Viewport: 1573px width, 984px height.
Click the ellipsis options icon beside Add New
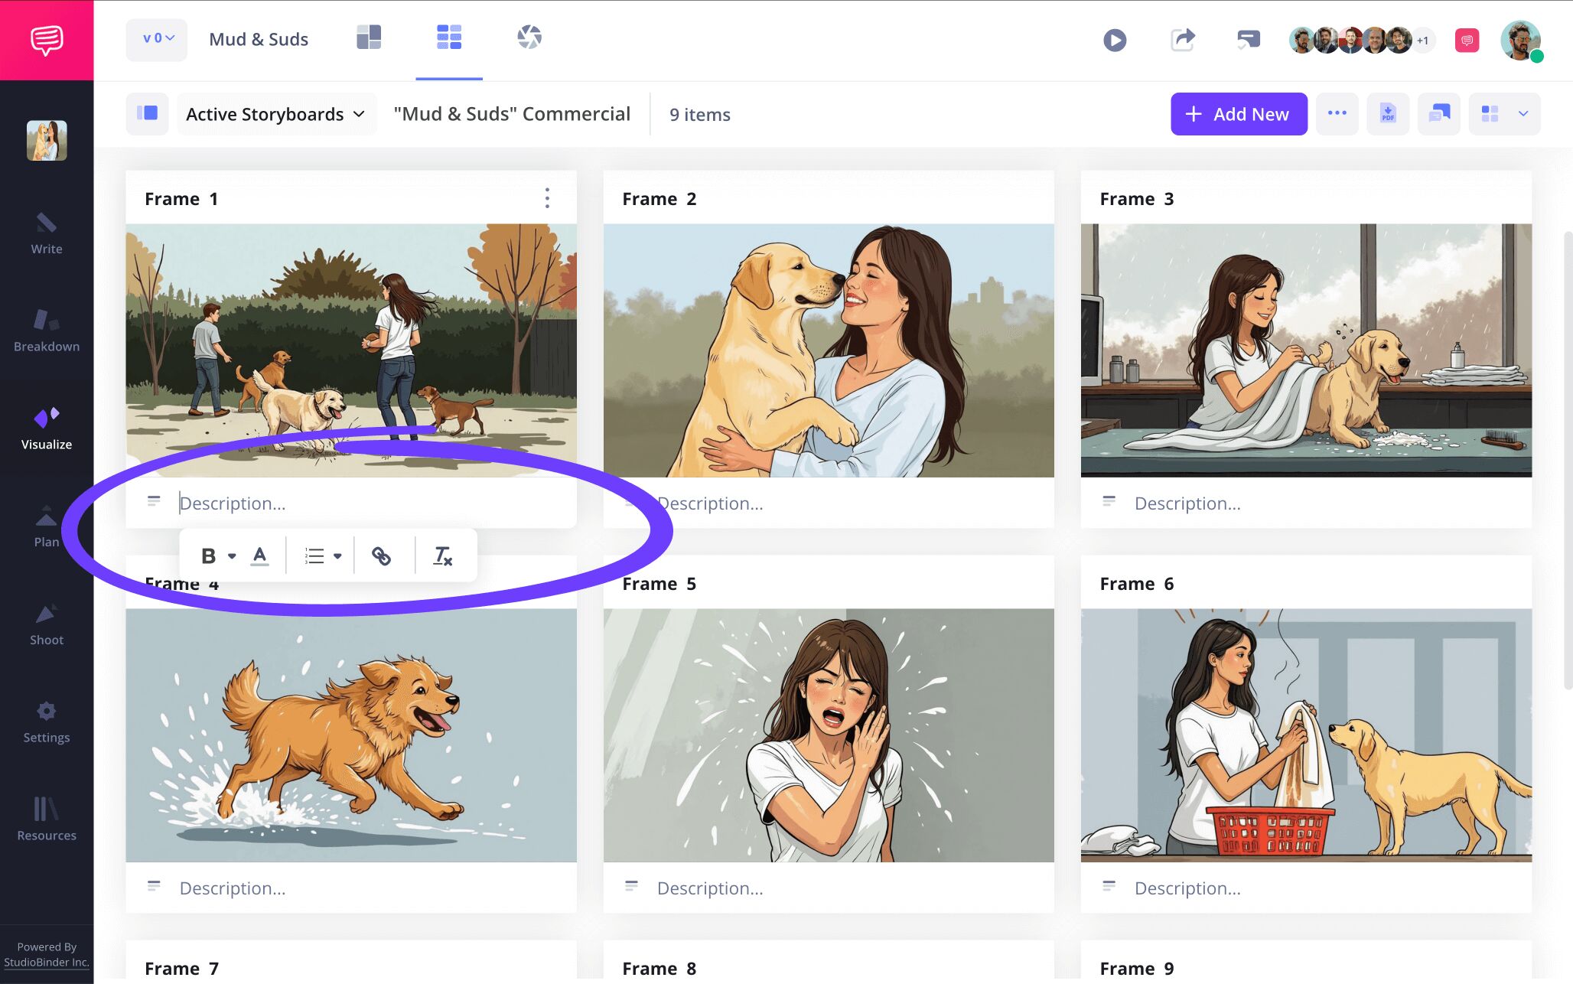pyautogui.click(x=1337, y=113)
